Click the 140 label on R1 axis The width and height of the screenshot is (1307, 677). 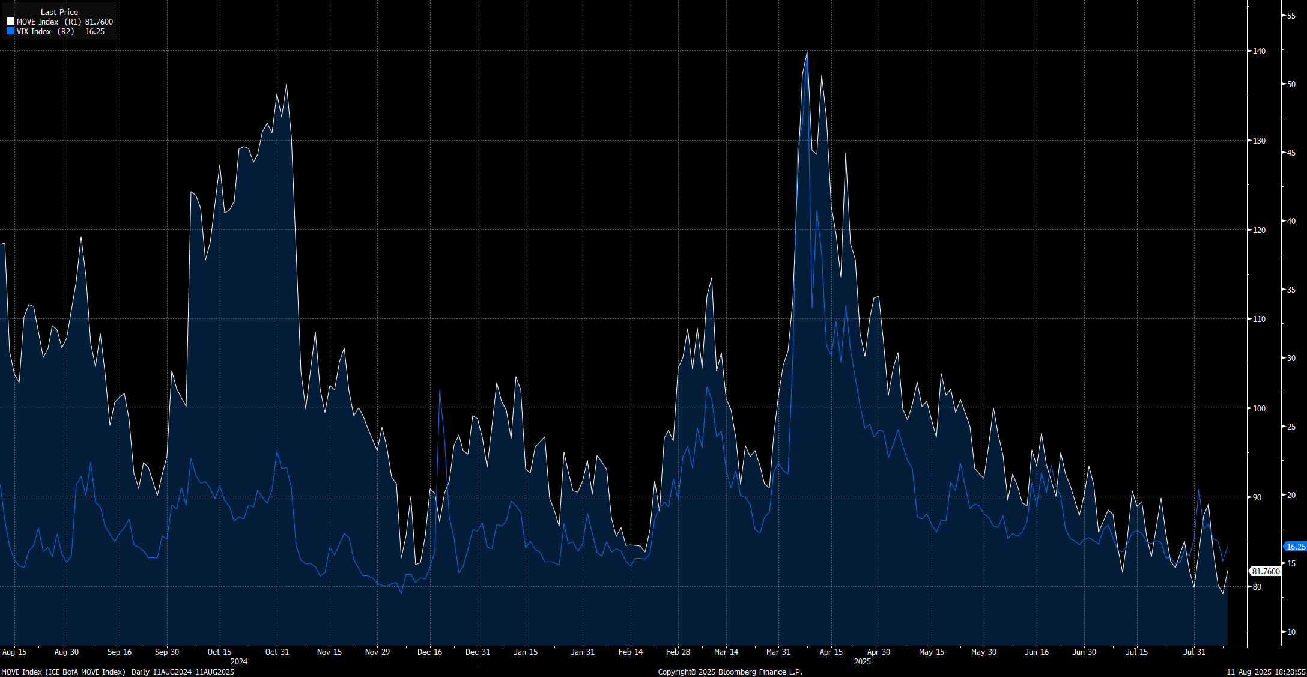pos(1259,51)
